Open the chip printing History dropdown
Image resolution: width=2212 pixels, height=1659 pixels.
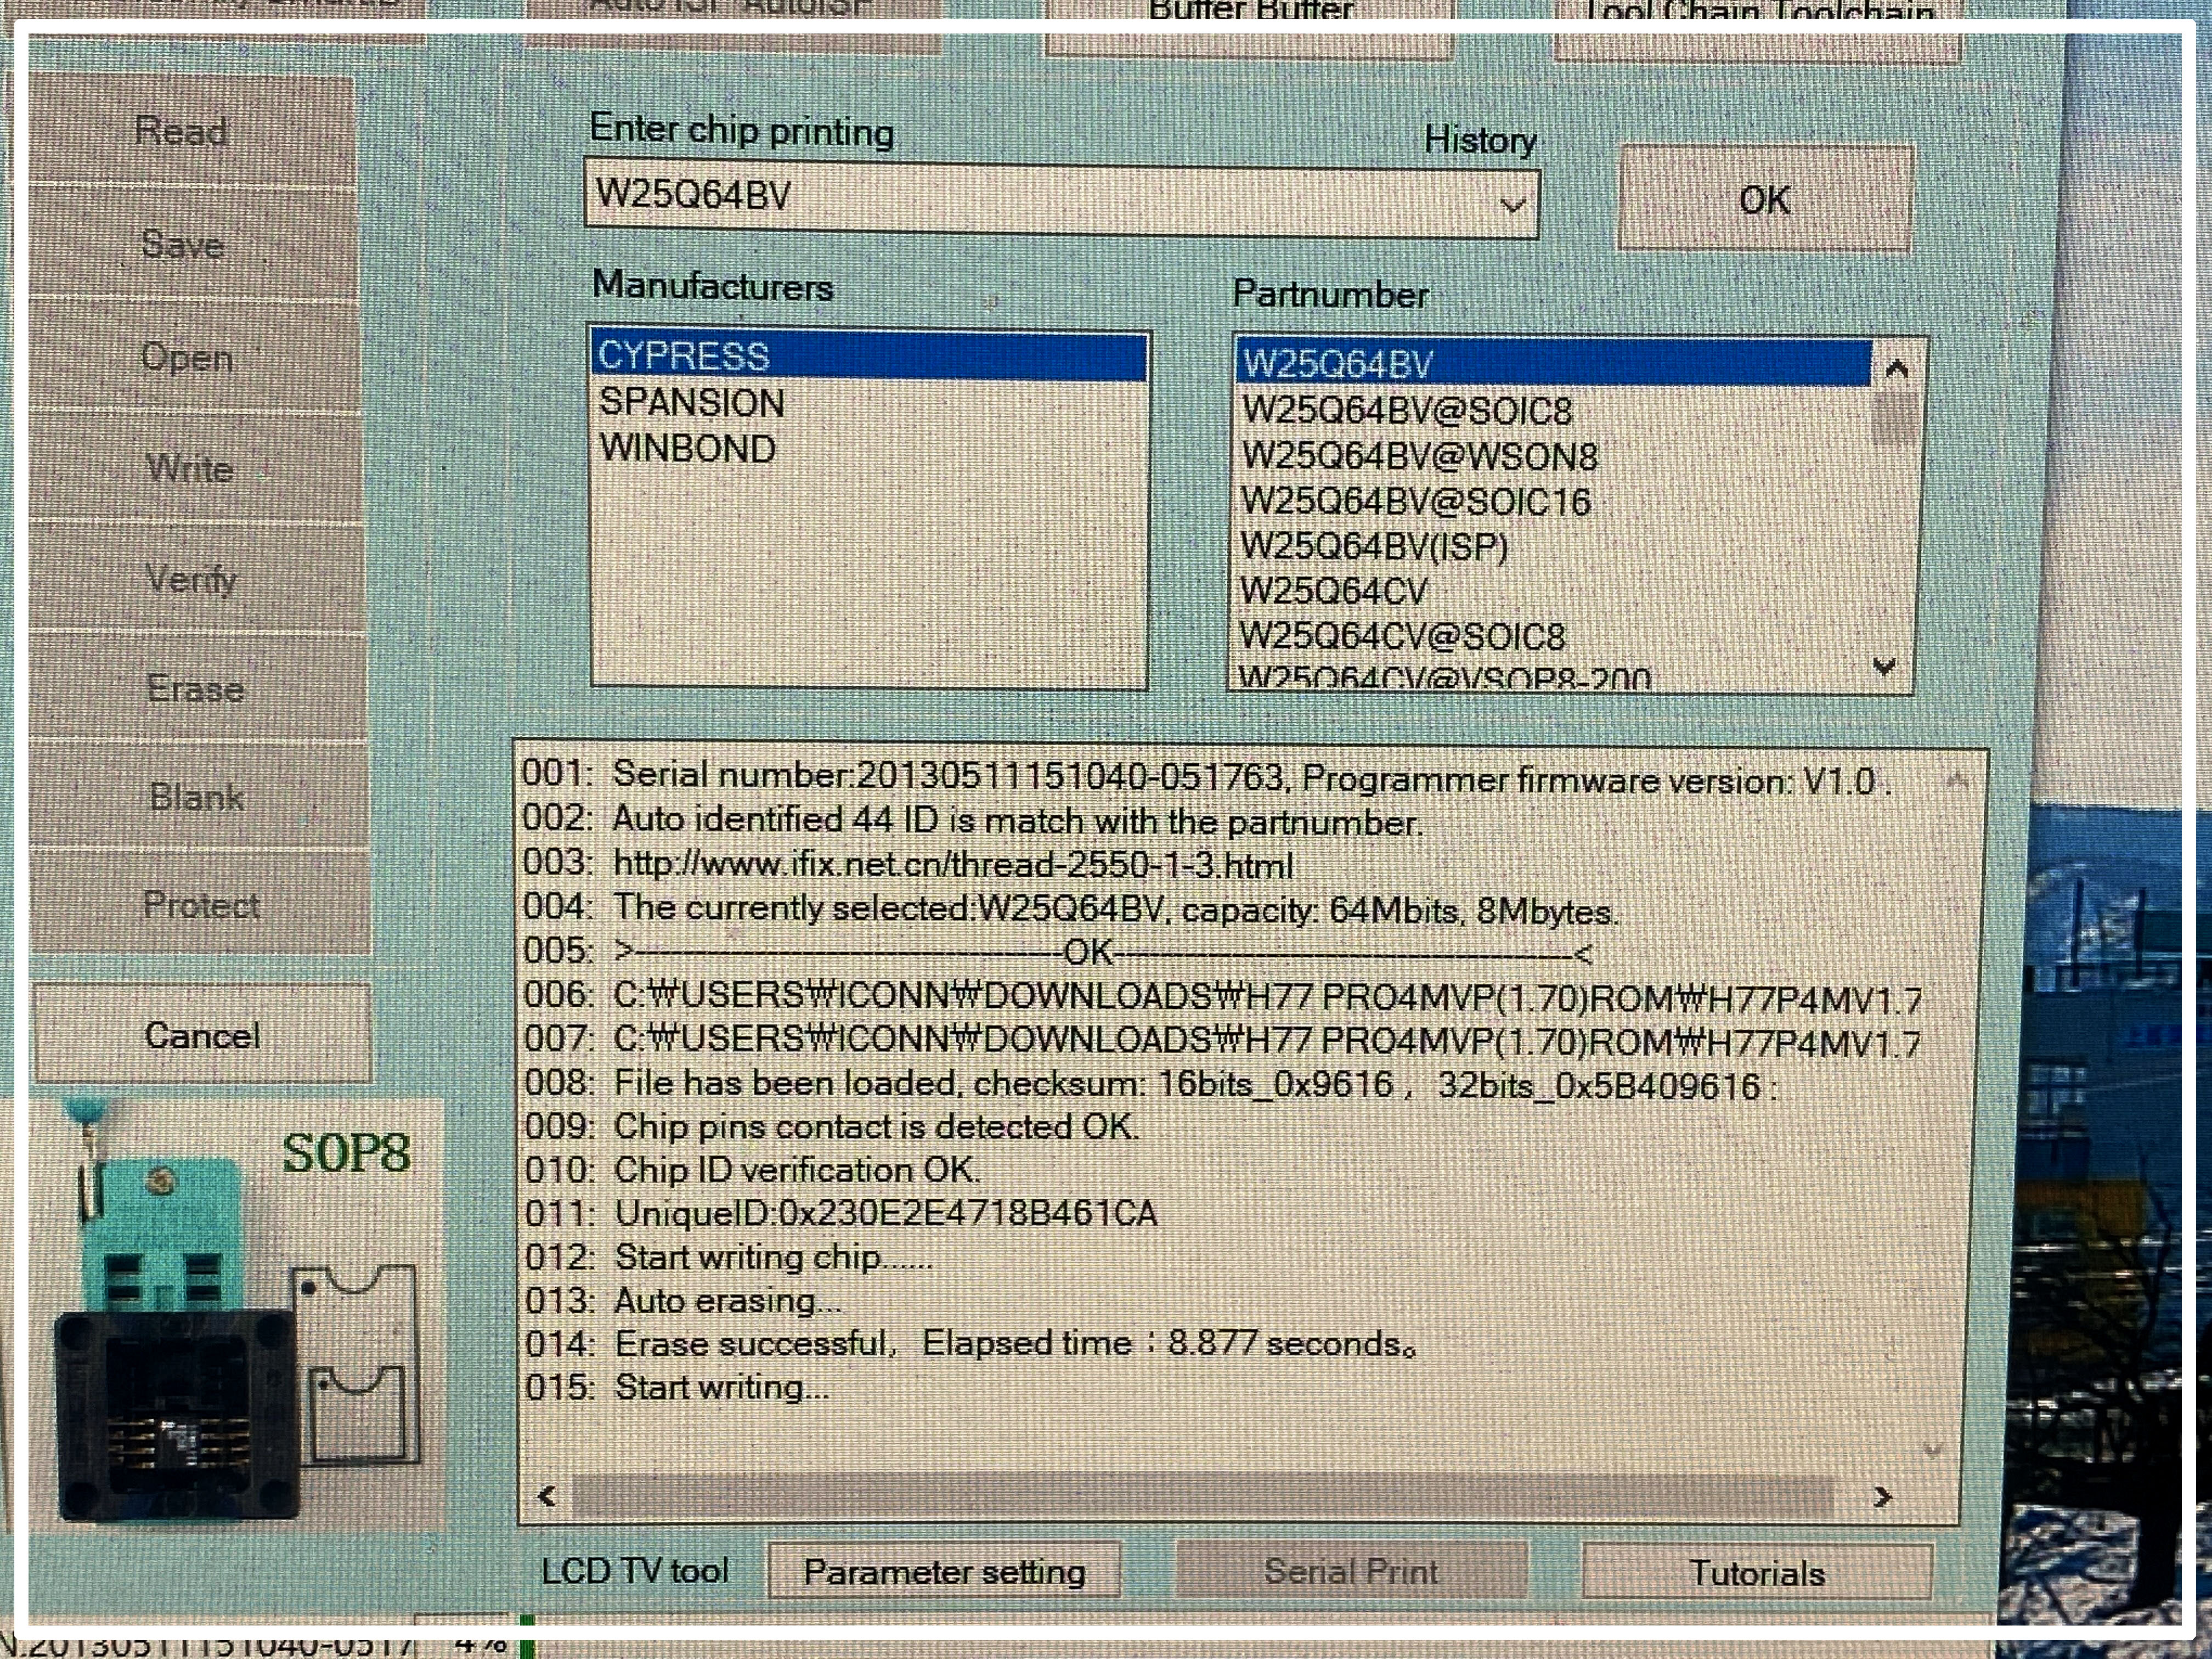1512,206
